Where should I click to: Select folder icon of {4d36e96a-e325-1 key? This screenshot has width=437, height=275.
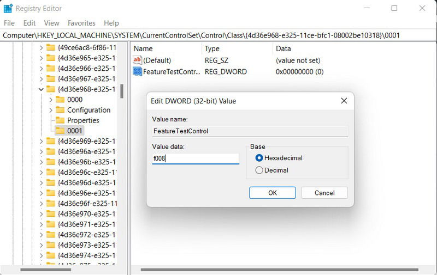pyautogui.click(x=50, y=151)
